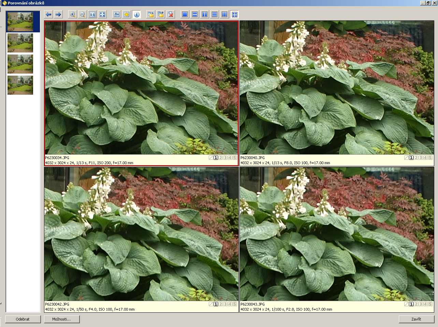The image size is (438, 327).
Task: Set zoom to 1:1 actual size
Action: [x=92, y=14]
